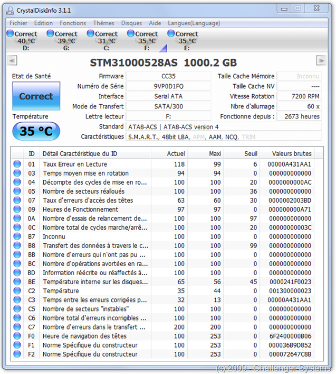Open the Disques menu
The height and width of the screenshot is (374, 336).
(x=131, y=23)
